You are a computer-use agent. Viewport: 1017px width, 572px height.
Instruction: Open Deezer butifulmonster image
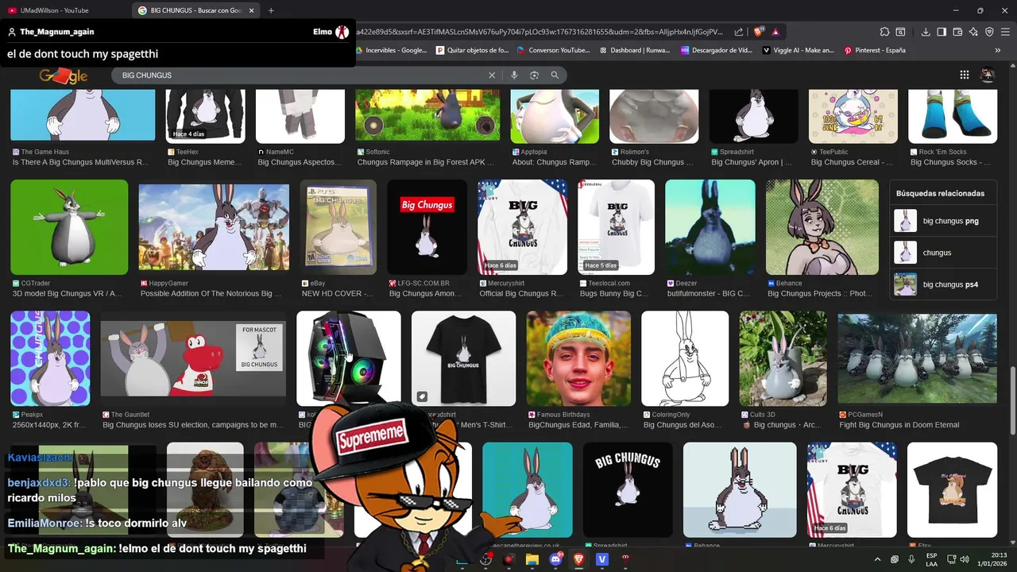[710, 227]
